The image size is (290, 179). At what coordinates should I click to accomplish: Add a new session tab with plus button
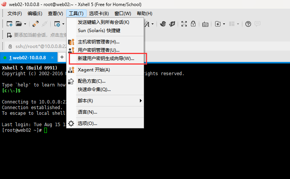click(x=62, y=57)
